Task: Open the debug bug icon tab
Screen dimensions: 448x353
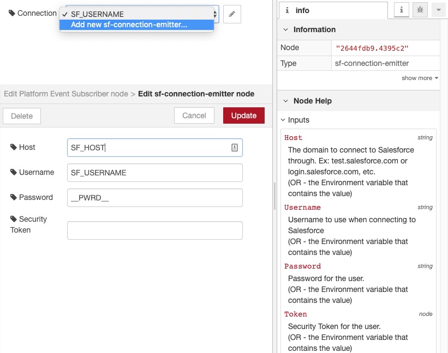Action: click(x=420, y=10)
